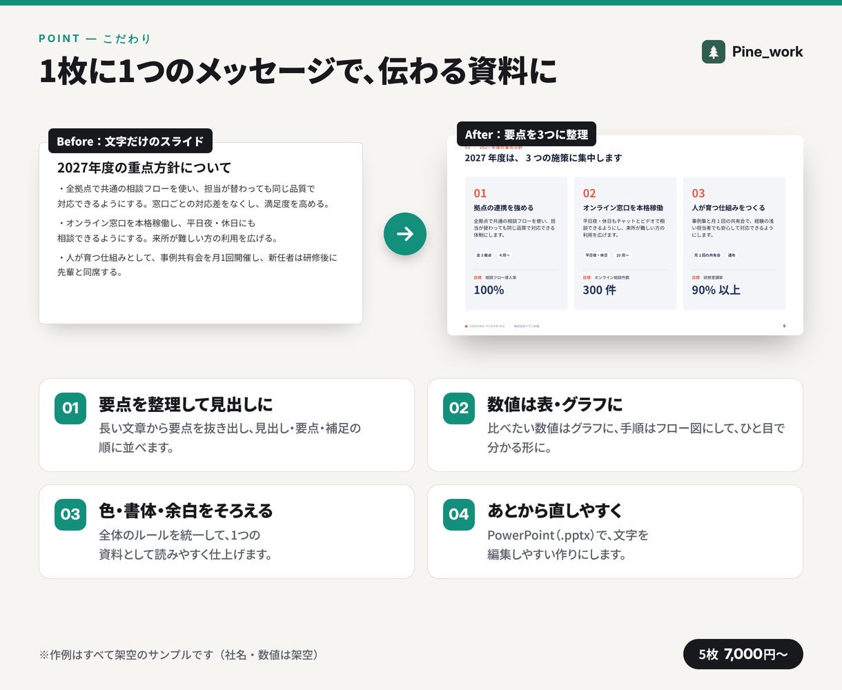The width and height of the screenshot is (842, 690).
Task: Click the orange 01 number in After slide
Action: [x=480, y=193]
